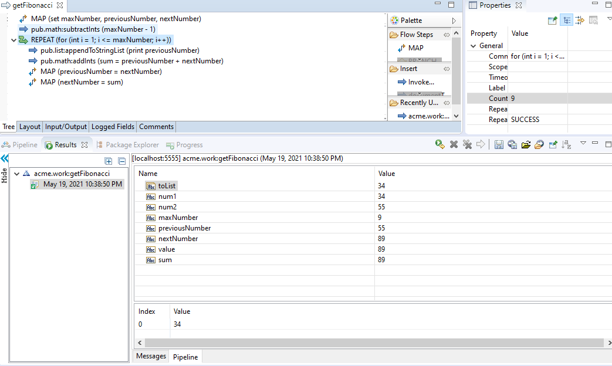
Task: Expand the Palette with the right triangle
Action: click(454, 21)
